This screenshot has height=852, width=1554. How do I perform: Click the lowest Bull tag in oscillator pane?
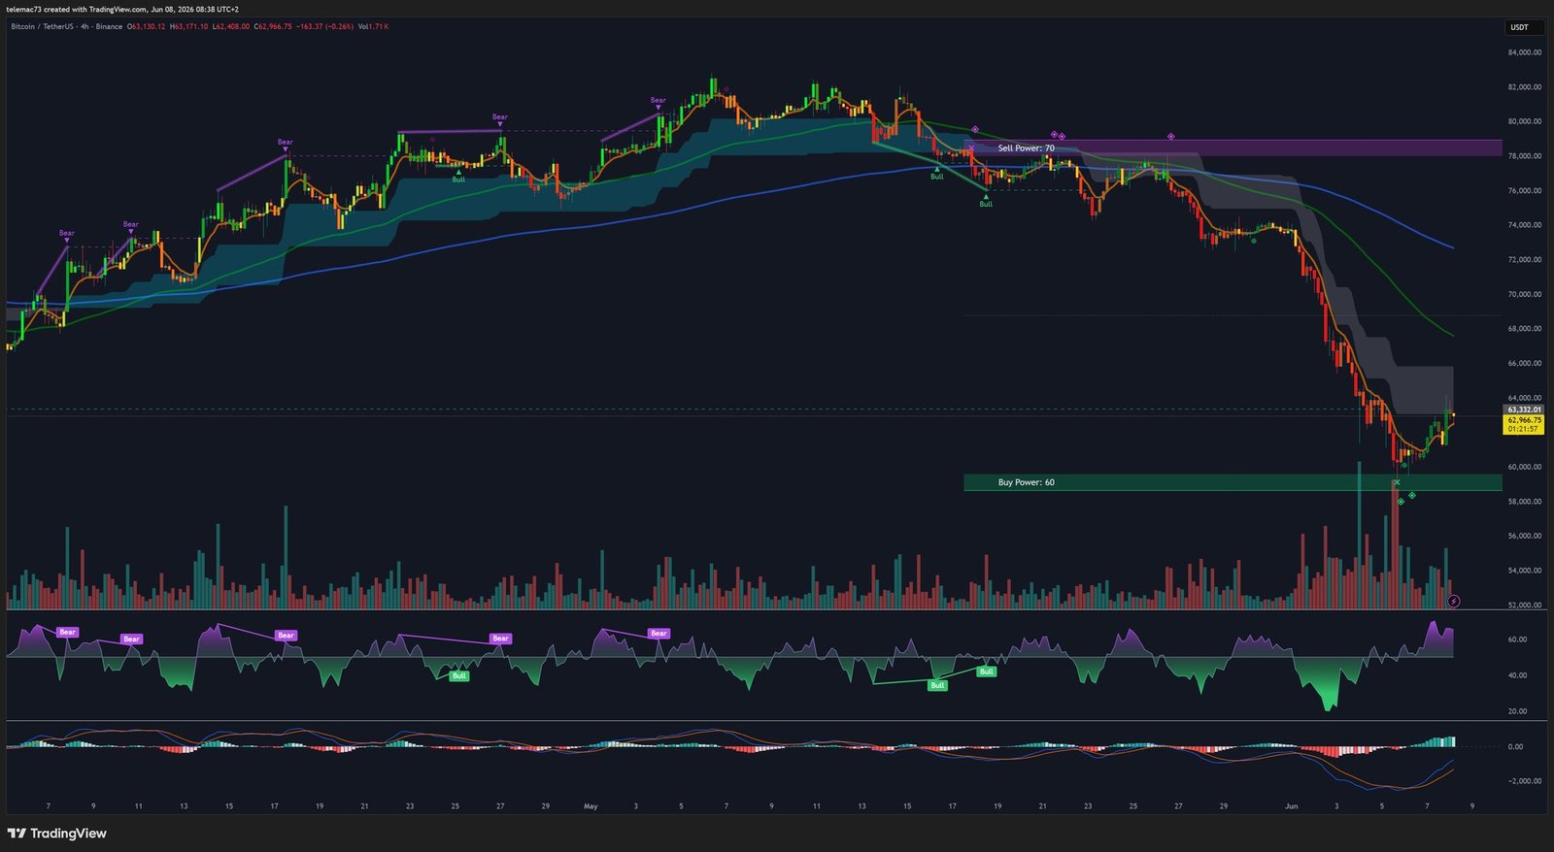coord(937,685)
